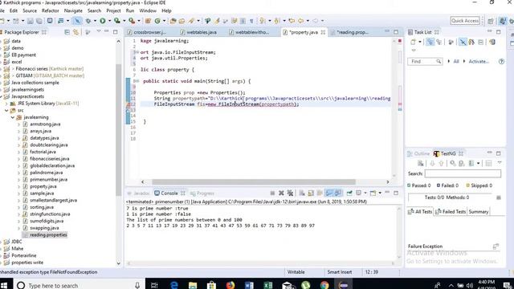Image resolution: width=514 pixels, height=289 pixels.
Task: Click the Save disk icon in toolbar
Action: pyautogui.click(x=31, y=21)
